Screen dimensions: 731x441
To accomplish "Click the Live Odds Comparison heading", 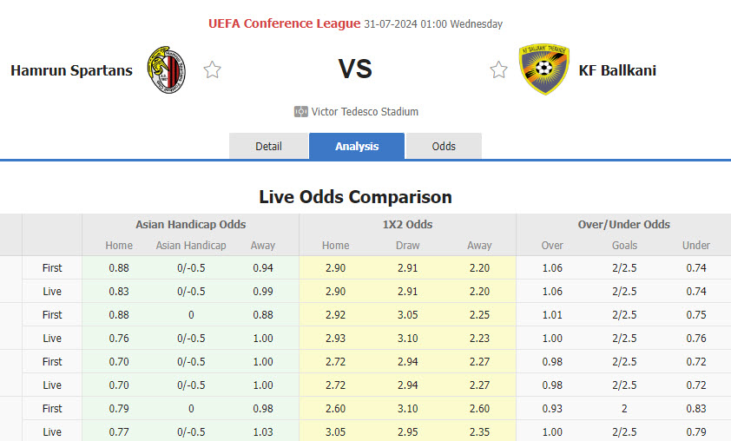I will pyautogui.click(x=355, y=197).
